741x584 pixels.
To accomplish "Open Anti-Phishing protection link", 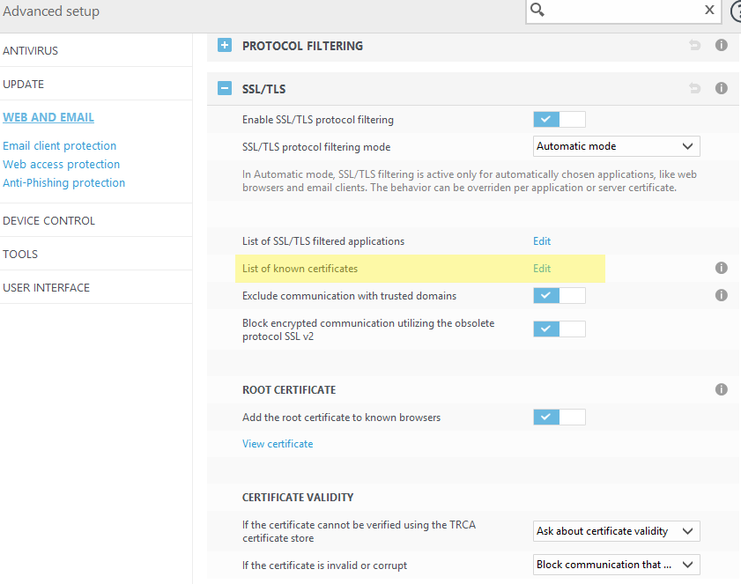I will [x=63, y=183].
